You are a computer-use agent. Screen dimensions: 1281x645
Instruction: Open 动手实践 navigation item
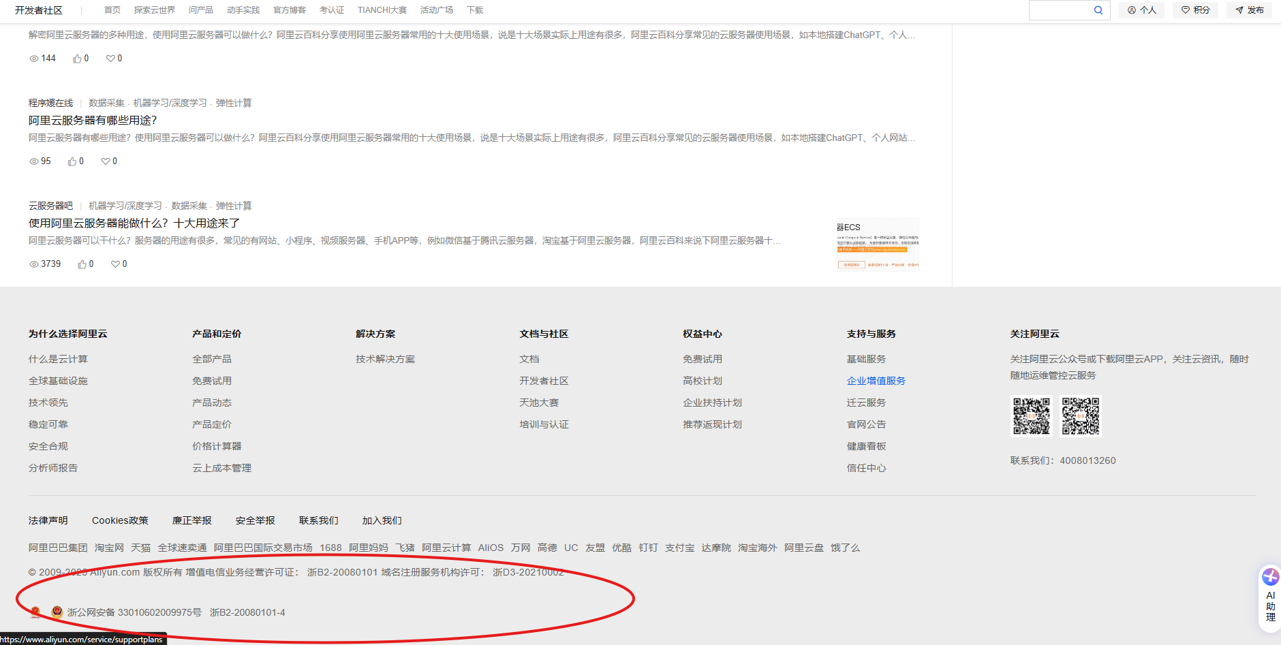pyautogui.click(x=243, y=10)
